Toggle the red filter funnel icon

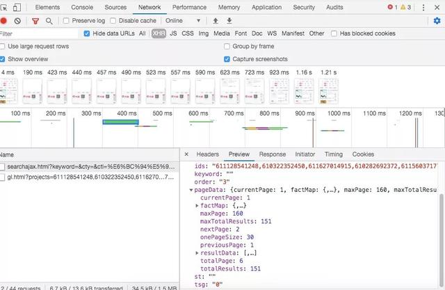coord(35,21)
